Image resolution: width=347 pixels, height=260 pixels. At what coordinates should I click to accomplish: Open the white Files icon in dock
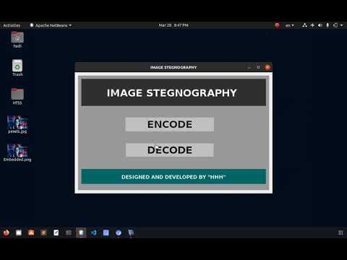(x=19, y=233)
